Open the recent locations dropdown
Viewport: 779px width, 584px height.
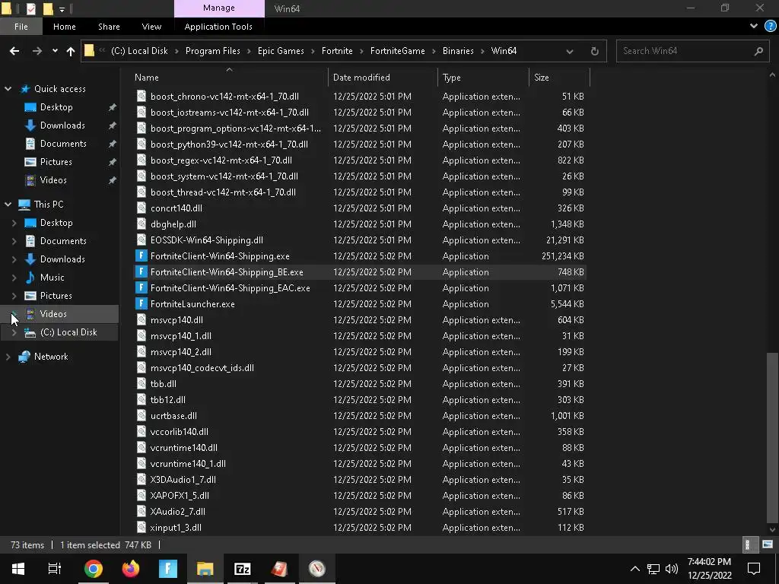pyautogui.click(x=55, y=51)
